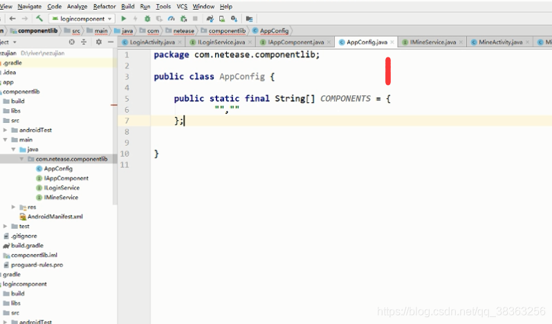The width and height of the screenshot is (552, 324).
Task: Select AppConfig class in project tree
Action: [x=55, y=169]
